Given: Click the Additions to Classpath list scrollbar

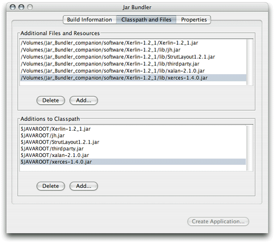Looking at the screenshot, I should point(249,148).
